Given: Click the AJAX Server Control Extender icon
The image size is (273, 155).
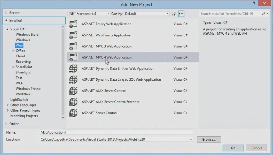Looking at the screenshot, I should pyautogui.click(x=73, y=102).
